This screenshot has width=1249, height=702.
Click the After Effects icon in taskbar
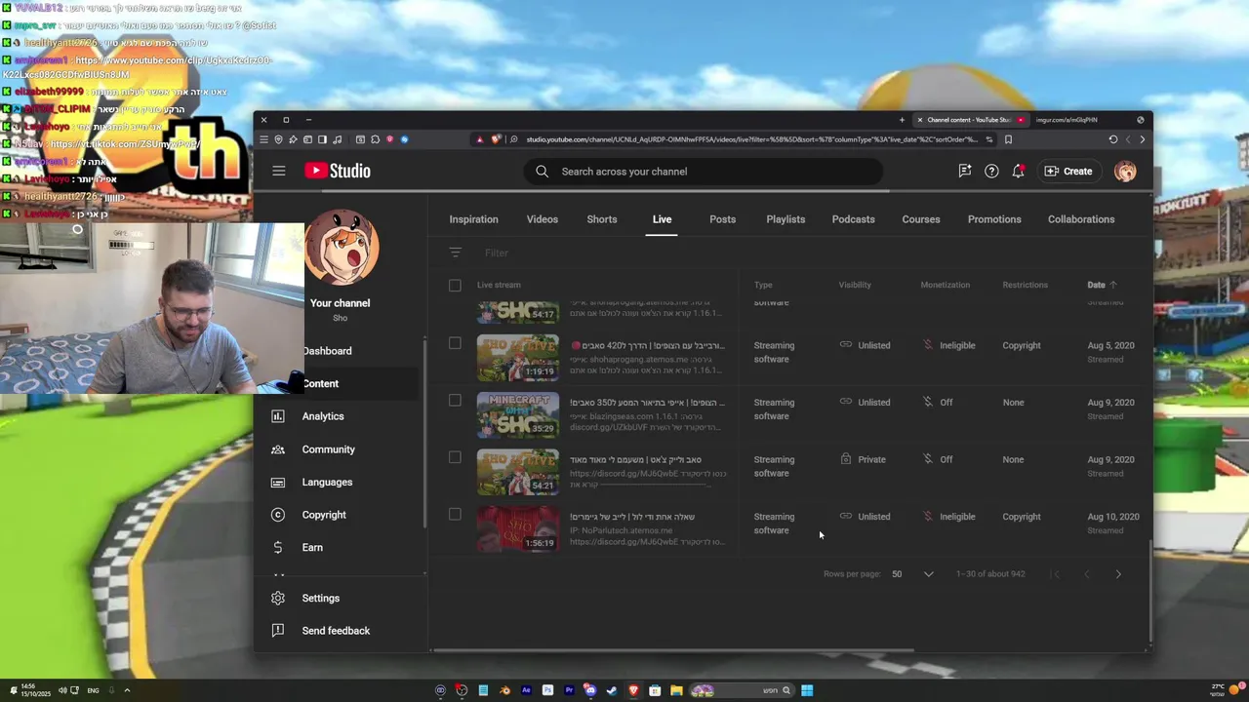click(526, 690)
